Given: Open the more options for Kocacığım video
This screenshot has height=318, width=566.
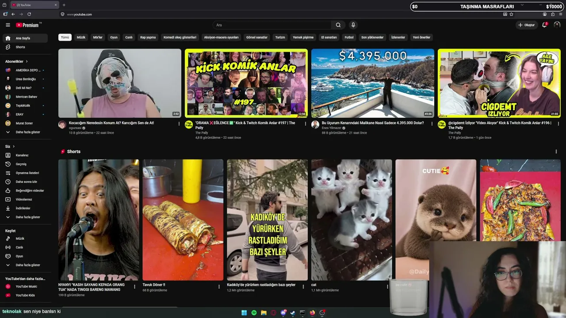Looking at the screenshot, I should [179, 124].
